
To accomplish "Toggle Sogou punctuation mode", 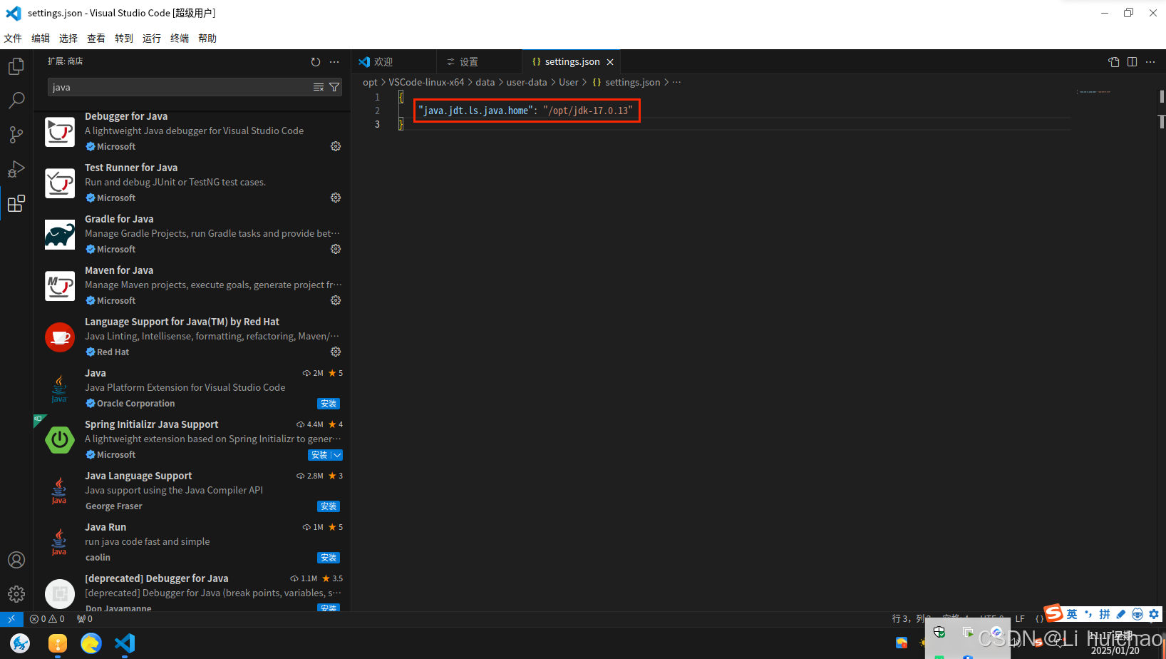I will [x=1088, y=614].
